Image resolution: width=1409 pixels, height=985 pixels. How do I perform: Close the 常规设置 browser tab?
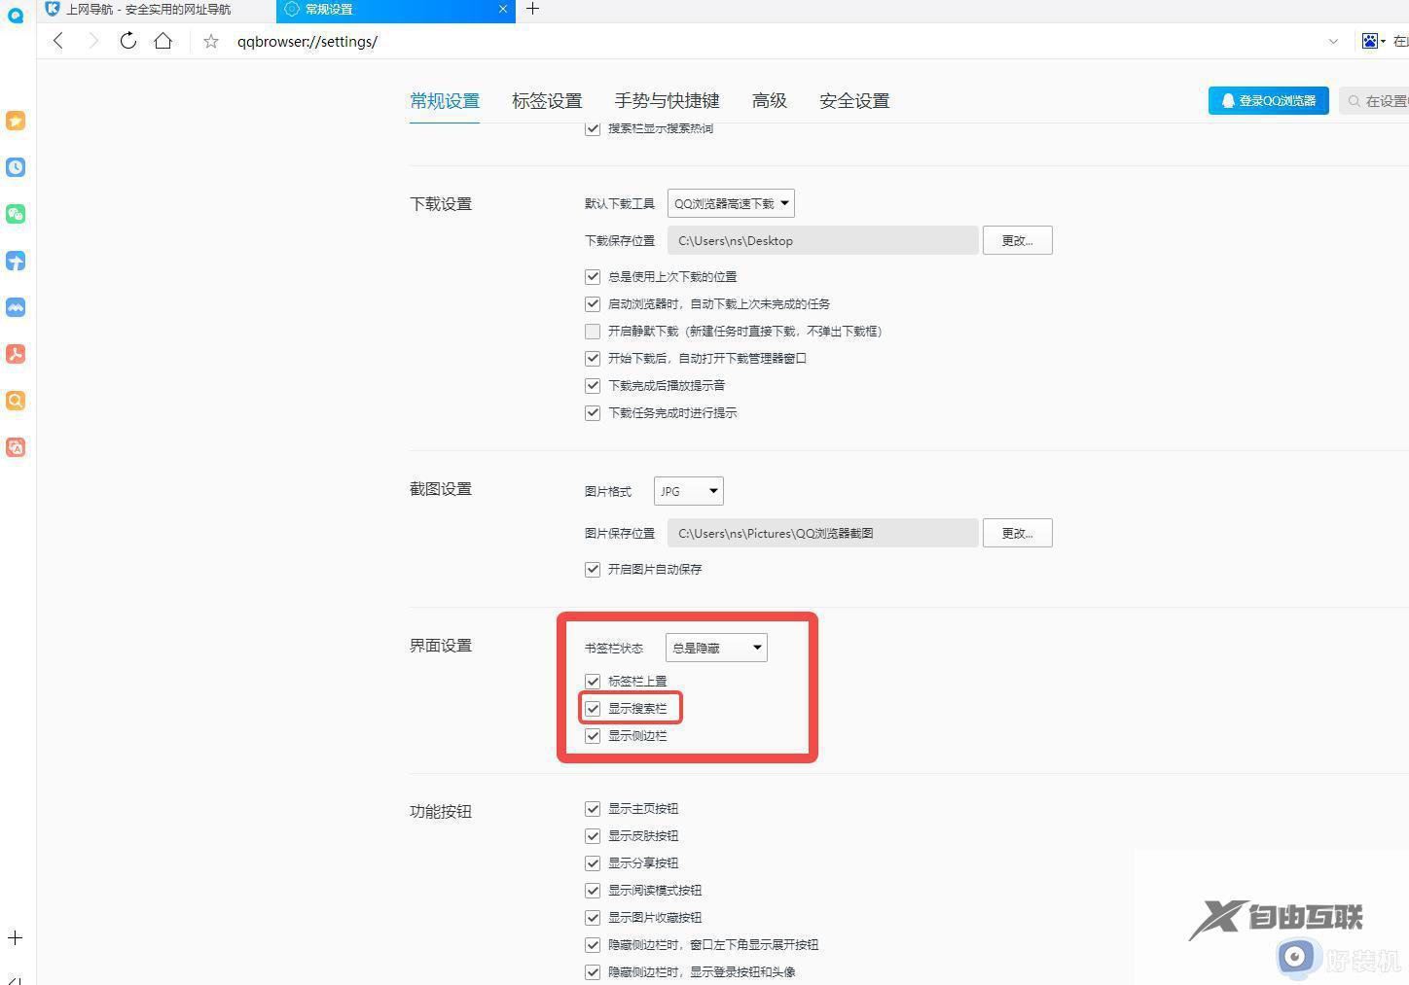tap(502, 9)
